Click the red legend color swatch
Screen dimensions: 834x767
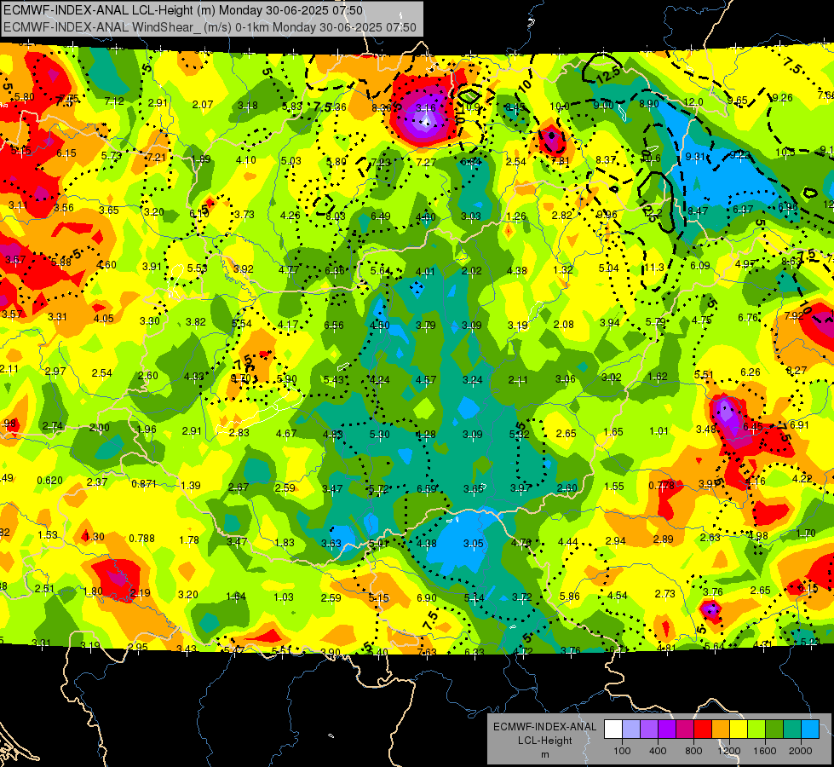(703, 730)
